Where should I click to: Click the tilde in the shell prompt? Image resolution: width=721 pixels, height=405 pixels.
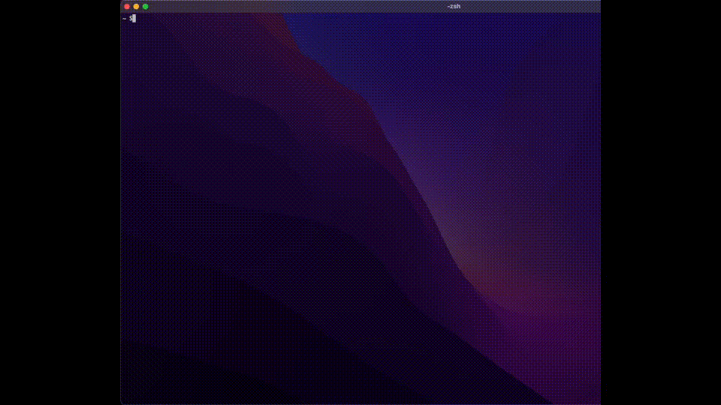tap(124, 18)
